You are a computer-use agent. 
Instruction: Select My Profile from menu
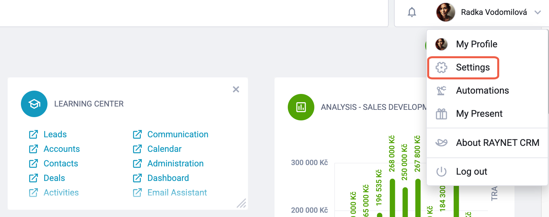[476, 44]
